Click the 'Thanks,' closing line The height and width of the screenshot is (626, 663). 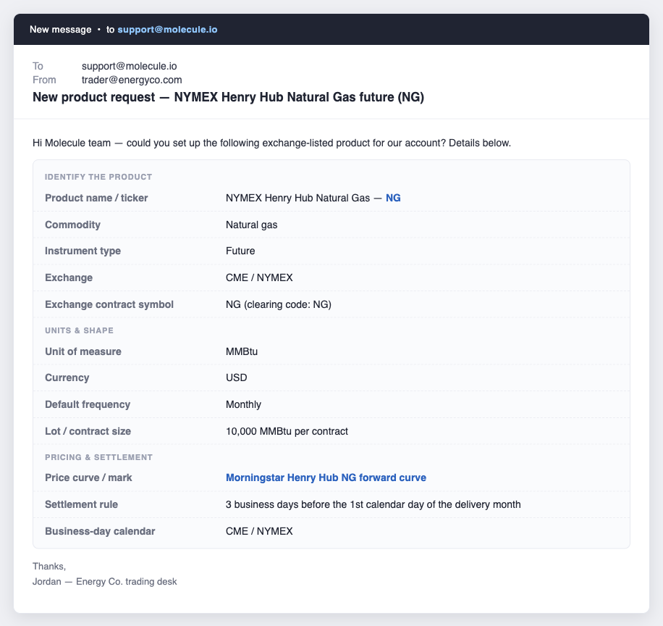click(49, 567)
